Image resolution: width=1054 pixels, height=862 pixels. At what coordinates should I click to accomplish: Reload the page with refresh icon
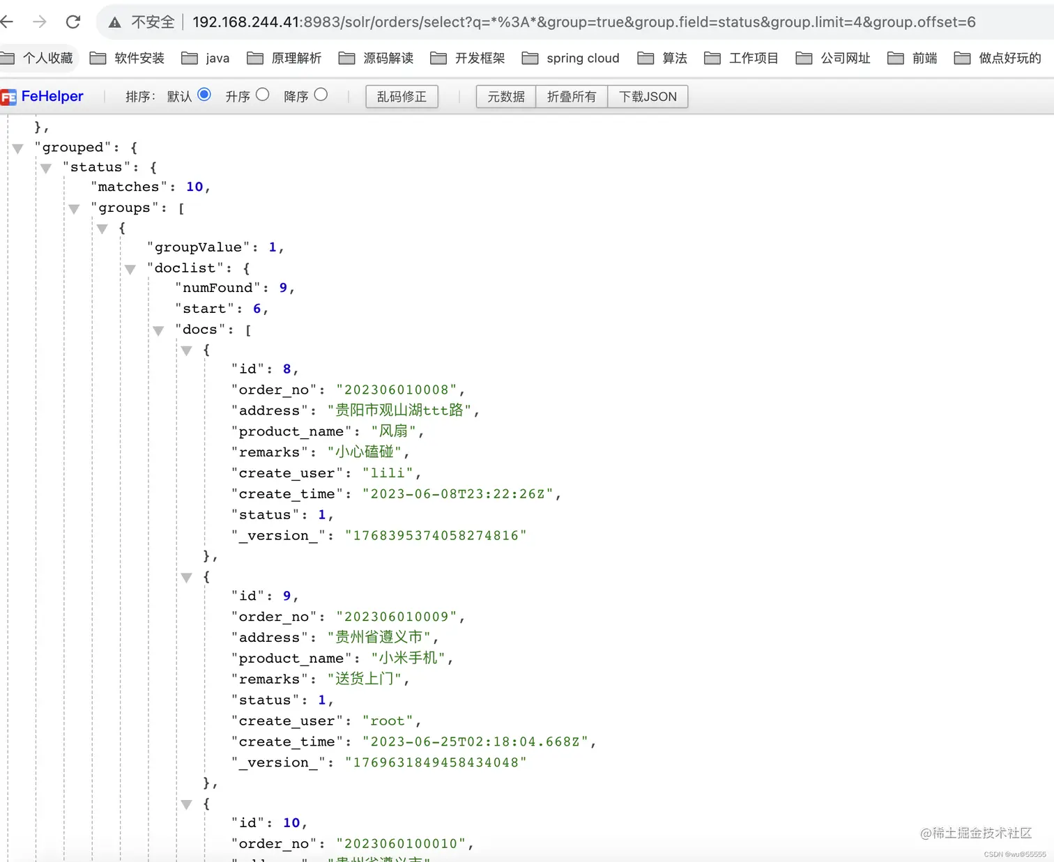point(73,22)
